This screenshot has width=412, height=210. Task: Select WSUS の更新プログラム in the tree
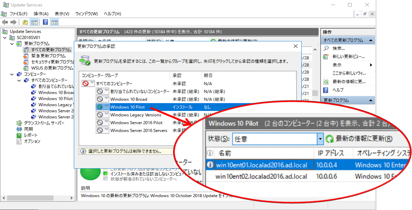tap(52, 68)
